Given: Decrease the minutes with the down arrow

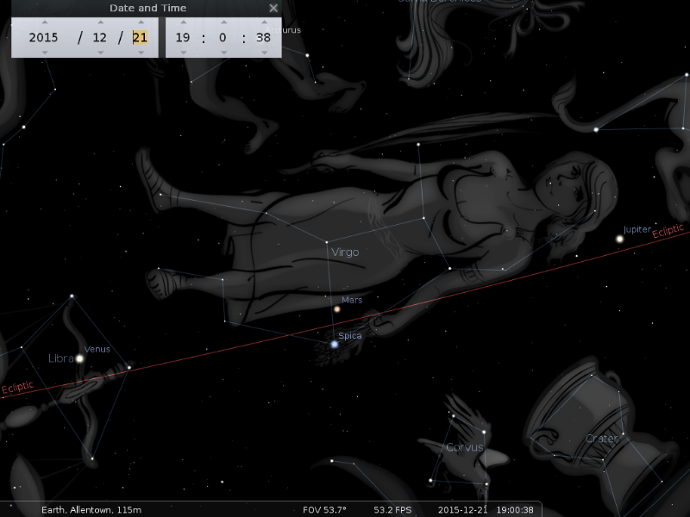Looking at the screenshot, I should [223, 52].
